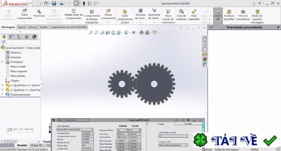Expand the SpurGear<1> tree node
This screenshot has height=151, width=281.
pos(2,90)
